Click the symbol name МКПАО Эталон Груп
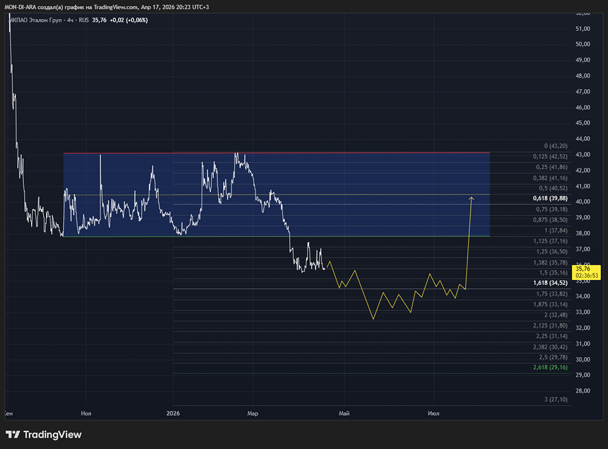This screenshot has width=608, height=449. (35, 20)
